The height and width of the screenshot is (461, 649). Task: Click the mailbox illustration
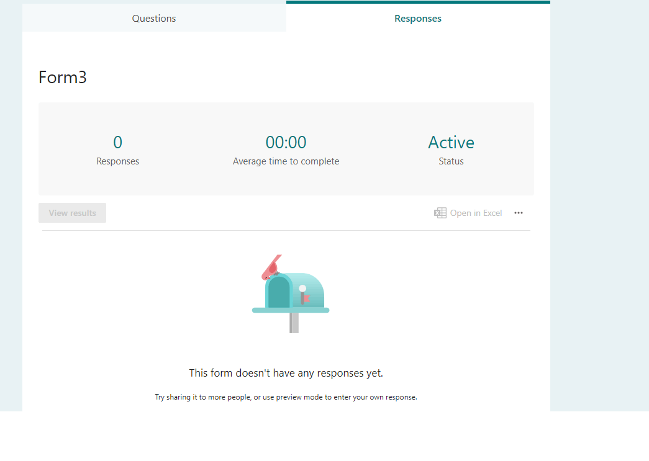(292, 295)
